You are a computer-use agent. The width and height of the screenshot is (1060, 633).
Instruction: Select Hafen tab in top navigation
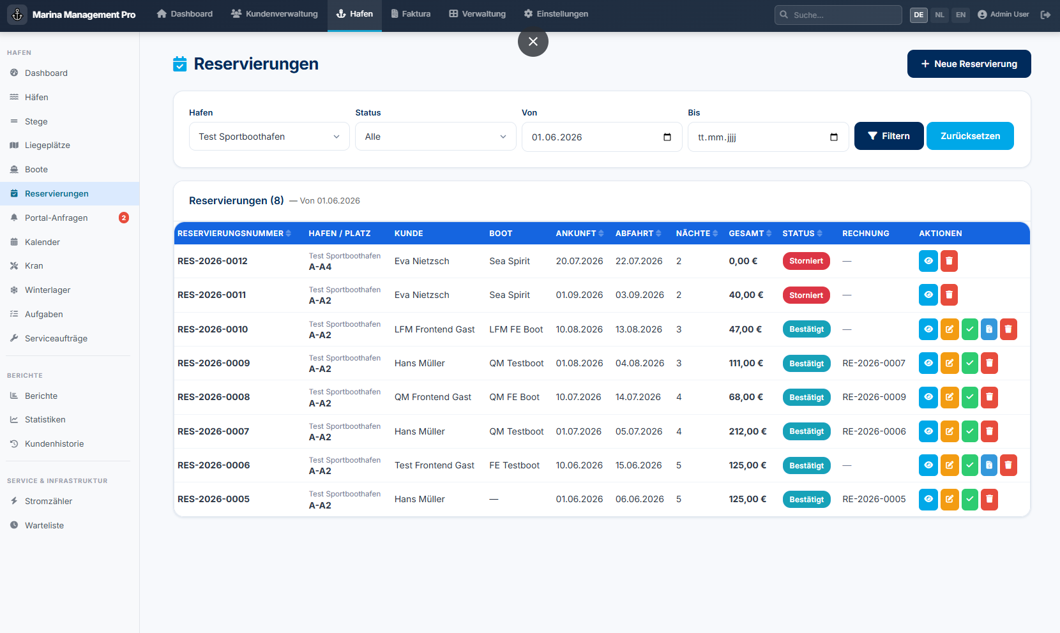tap(354, 14)
